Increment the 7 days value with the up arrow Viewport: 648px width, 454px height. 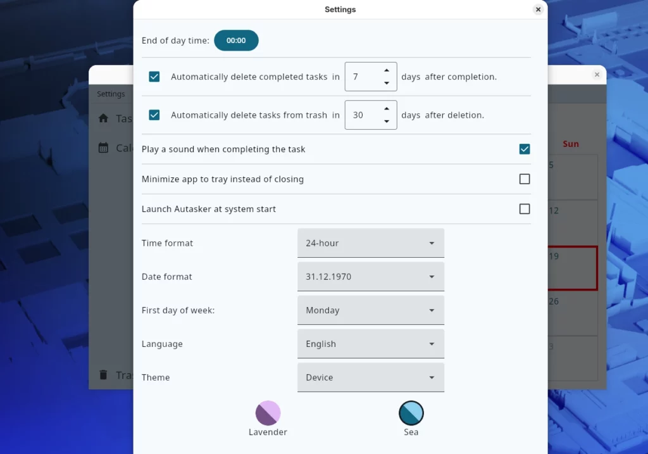coord(388,72)
